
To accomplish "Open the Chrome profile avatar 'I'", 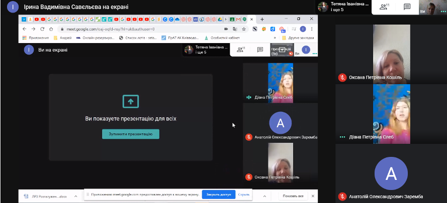I will [x=303, y=29].
